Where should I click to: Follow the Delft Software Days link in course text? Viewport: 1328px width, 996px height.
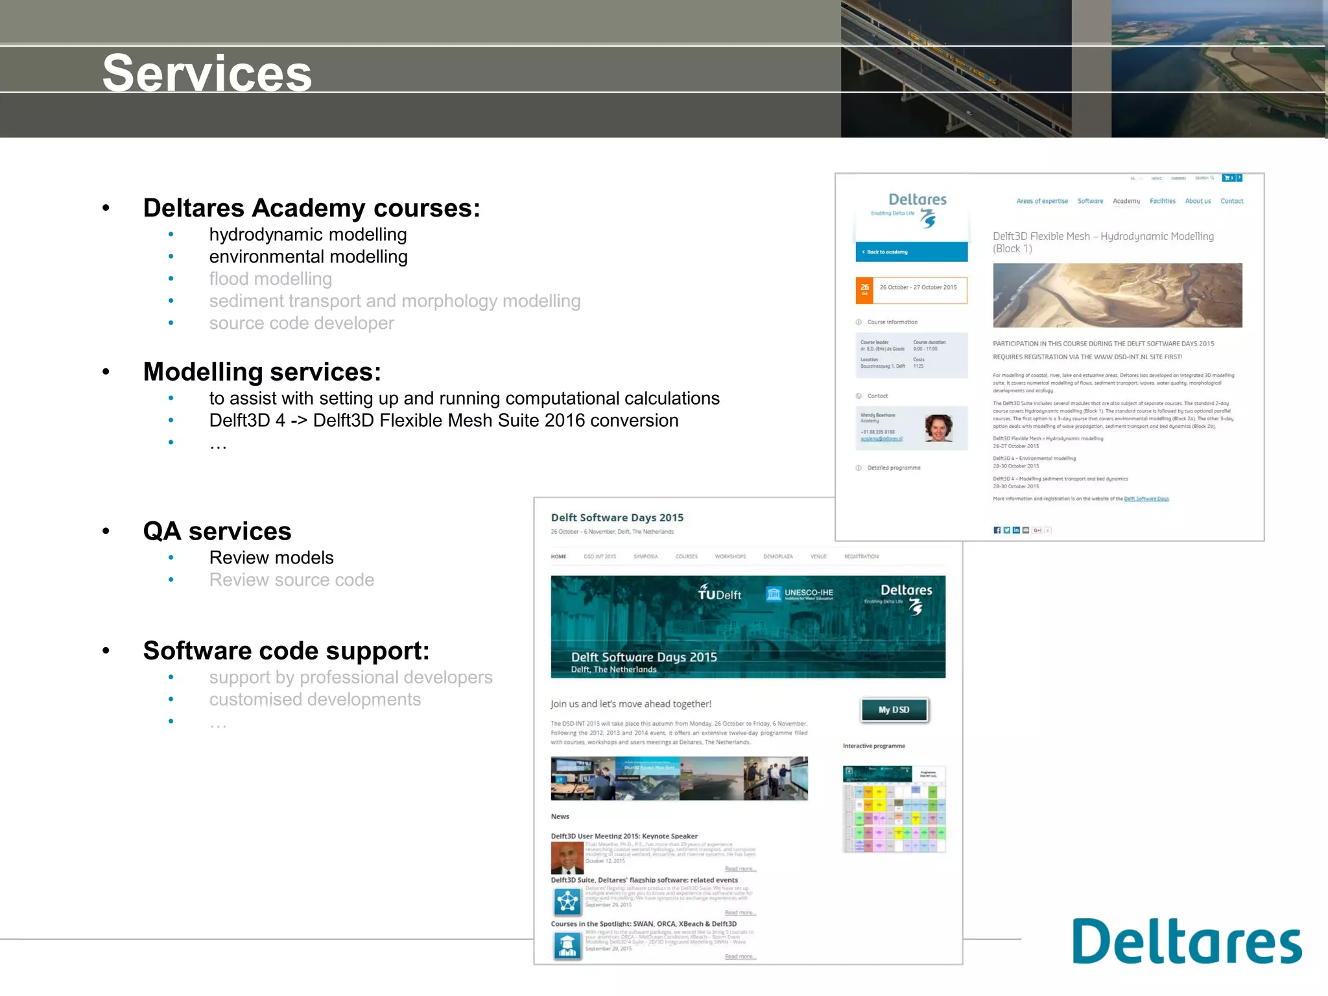point(1146,499)
